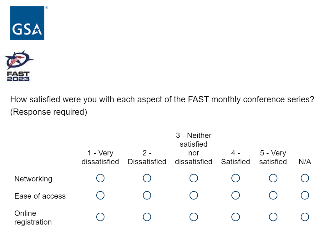
Task: Rate Networking as 5 - Very satisfied
Action: (273, 178)
